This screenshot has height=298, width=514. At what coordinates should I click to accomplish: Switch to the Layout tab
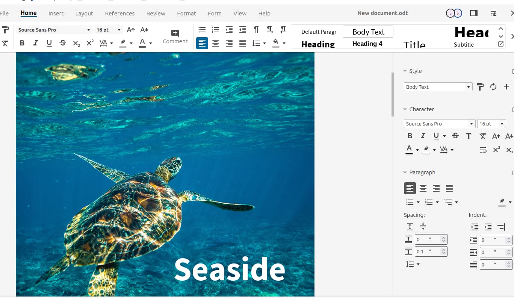click(84, 13)
